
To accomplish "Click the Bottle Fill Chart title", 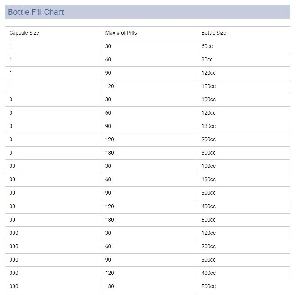I will pyautogui.click(x=36, y=12).
